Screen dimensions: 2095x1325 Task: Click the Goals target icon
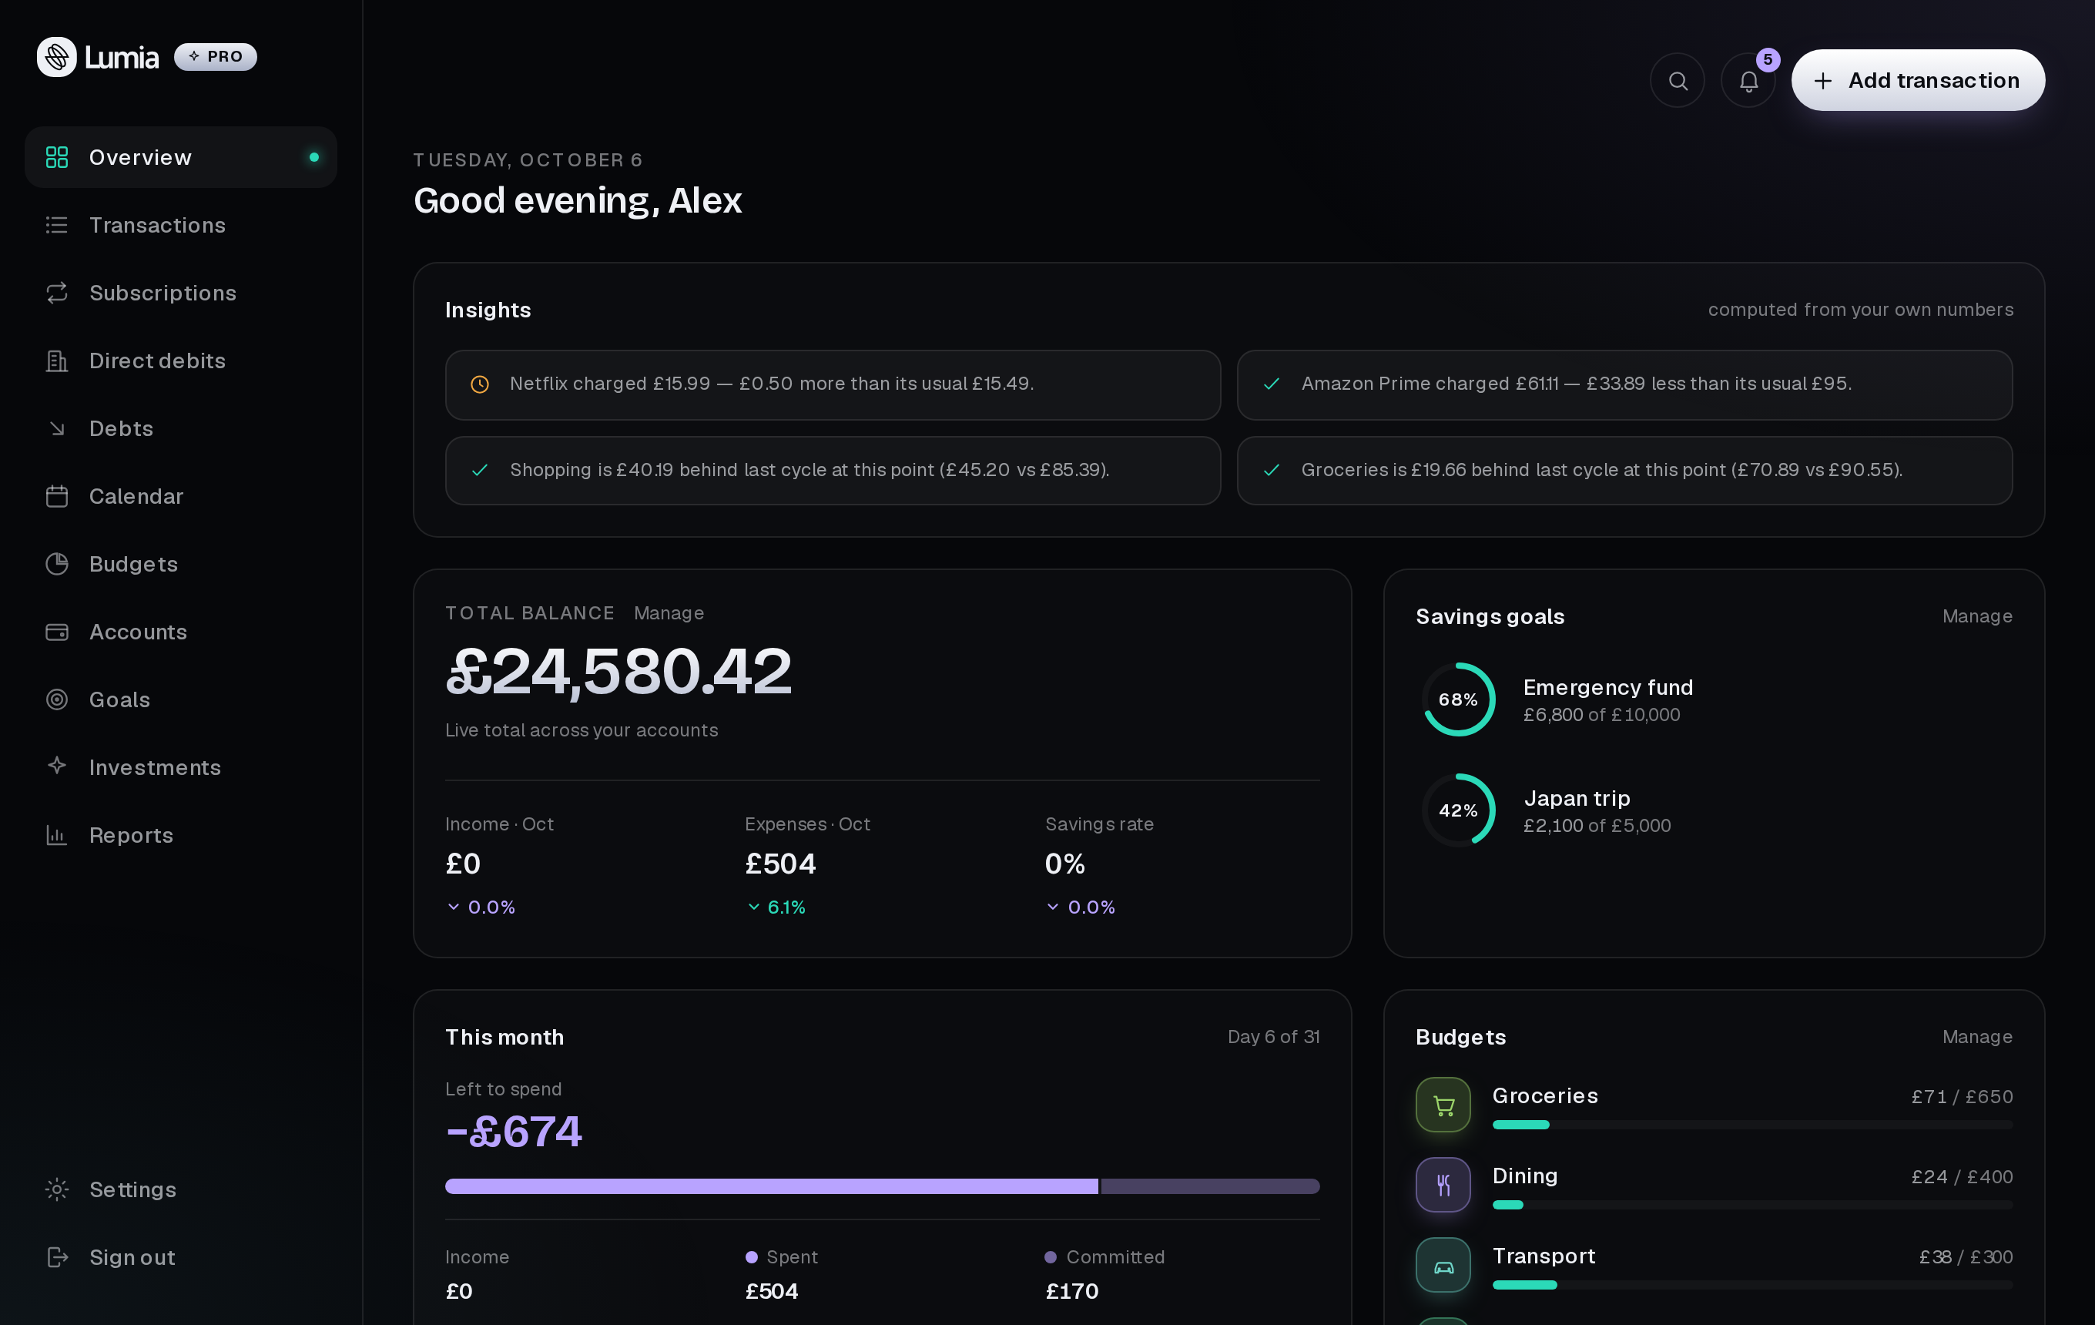(56, 700)
